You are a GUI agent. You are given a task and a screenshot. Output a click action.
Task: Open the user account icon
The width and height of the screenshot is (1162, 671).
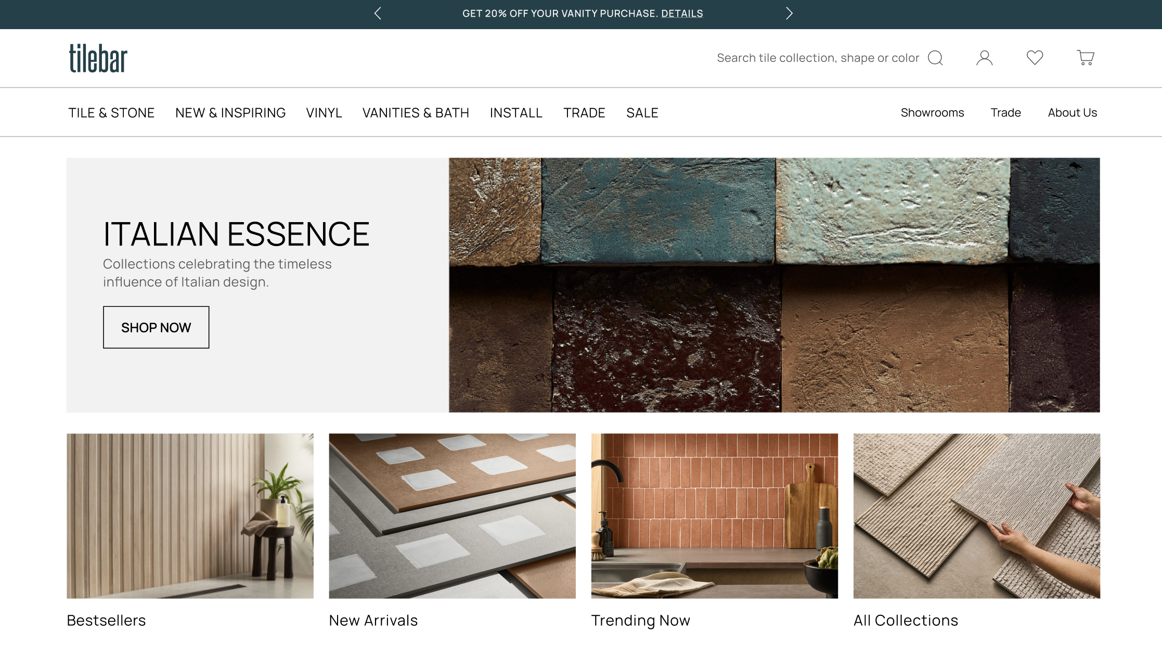click(984, 58)
